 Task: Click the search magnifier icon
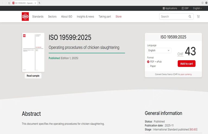tap(190, 17)
